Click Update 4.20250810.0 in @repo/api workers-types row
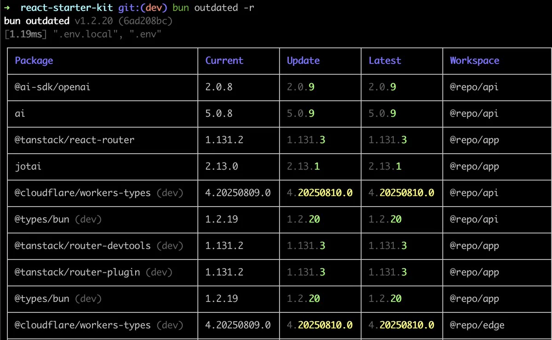The width and height of the screenshot is (552, 340). [x=320, y=193]
